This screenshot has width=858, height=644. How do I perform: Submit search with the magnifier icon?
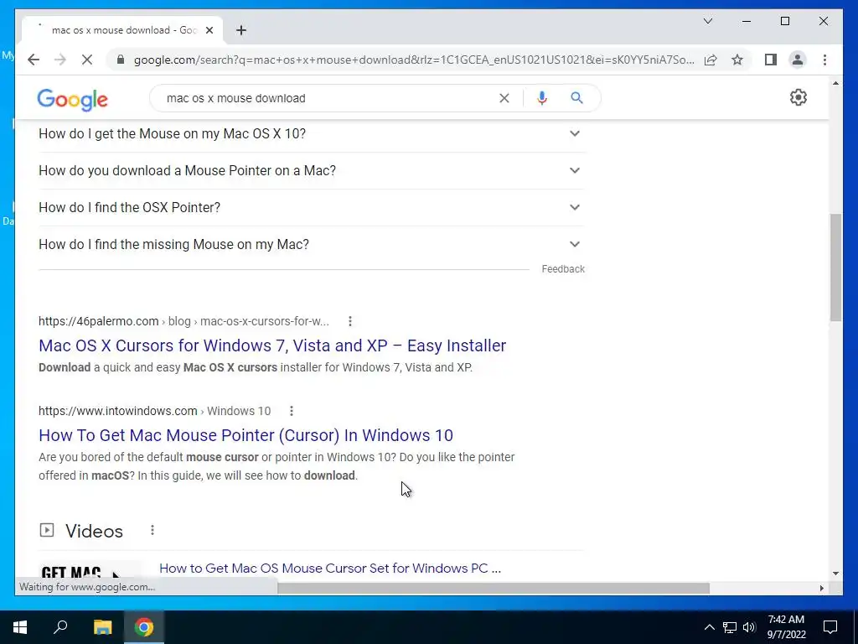point(576,98)
